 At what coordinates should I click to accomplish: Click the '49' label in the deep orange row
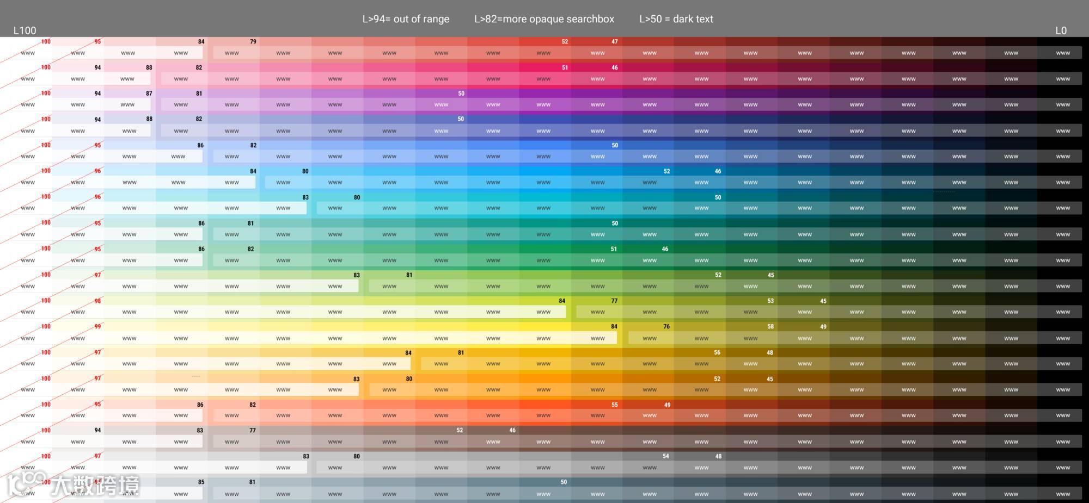pos(668,405)
